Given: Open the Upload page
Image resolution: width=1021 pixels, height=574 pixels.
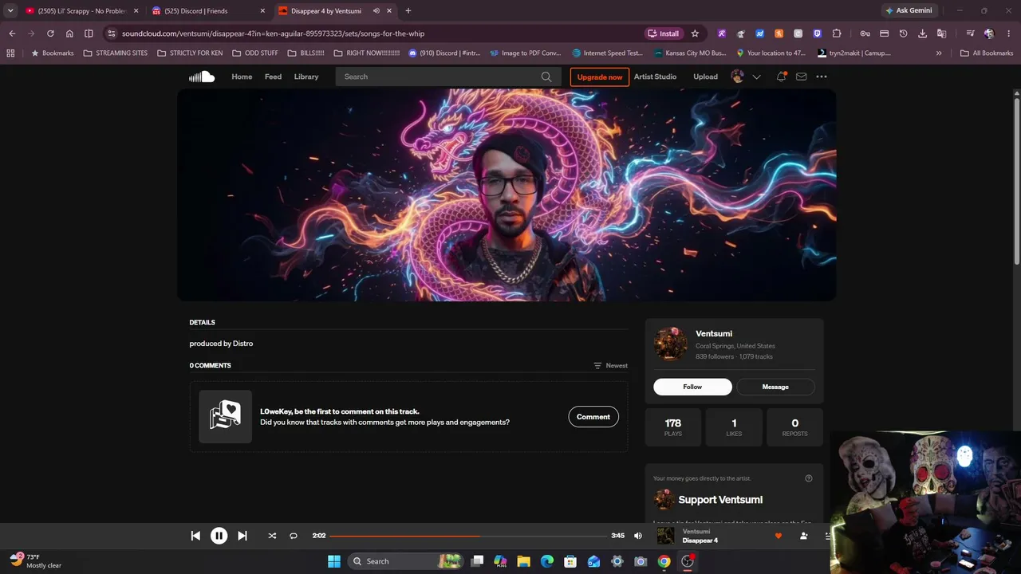Looking at the screenshot, I should click(x=705, y=77).
